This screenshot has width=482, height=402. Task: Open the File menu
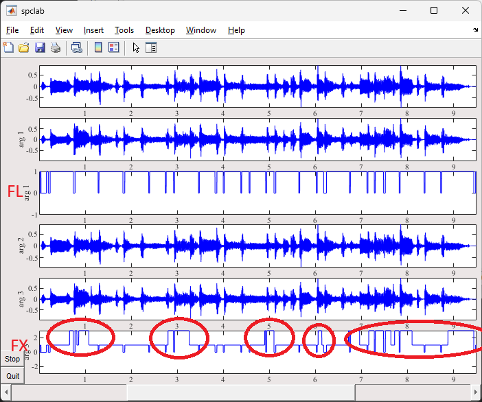[x=12, y=30]
